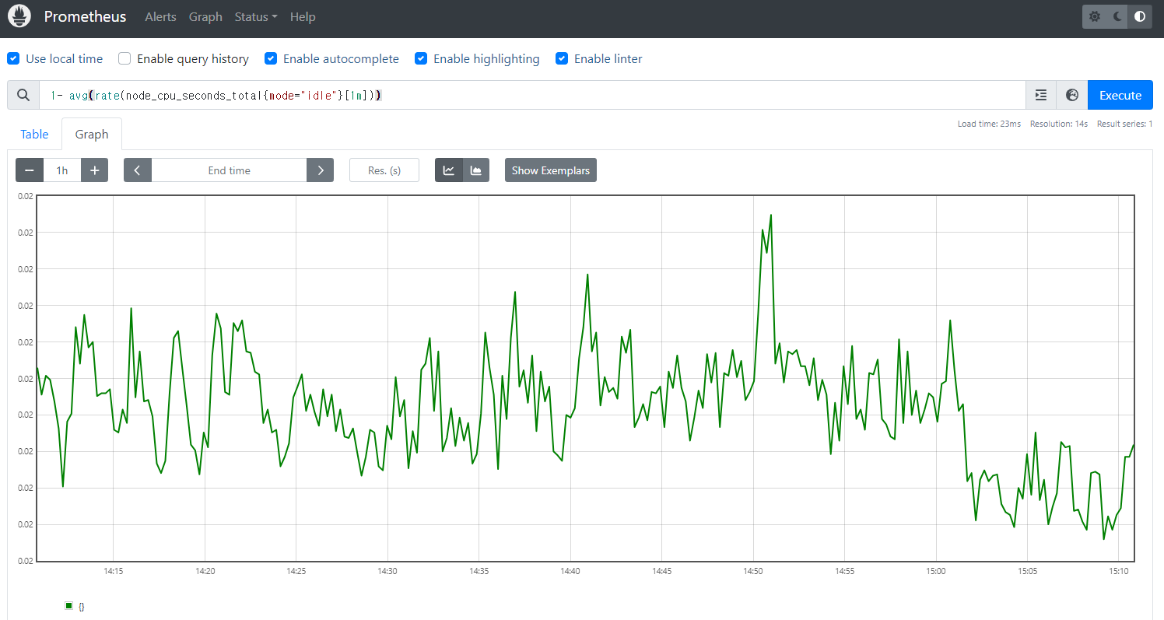Show unstacked line graph
The width and height of the screenshot is (1164, 620).
point(449,170)
